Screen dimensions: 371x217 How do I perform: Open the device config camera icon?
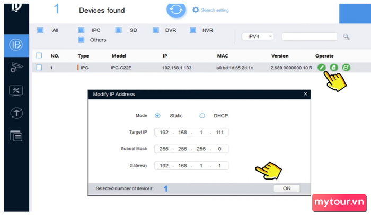(16, 68)
